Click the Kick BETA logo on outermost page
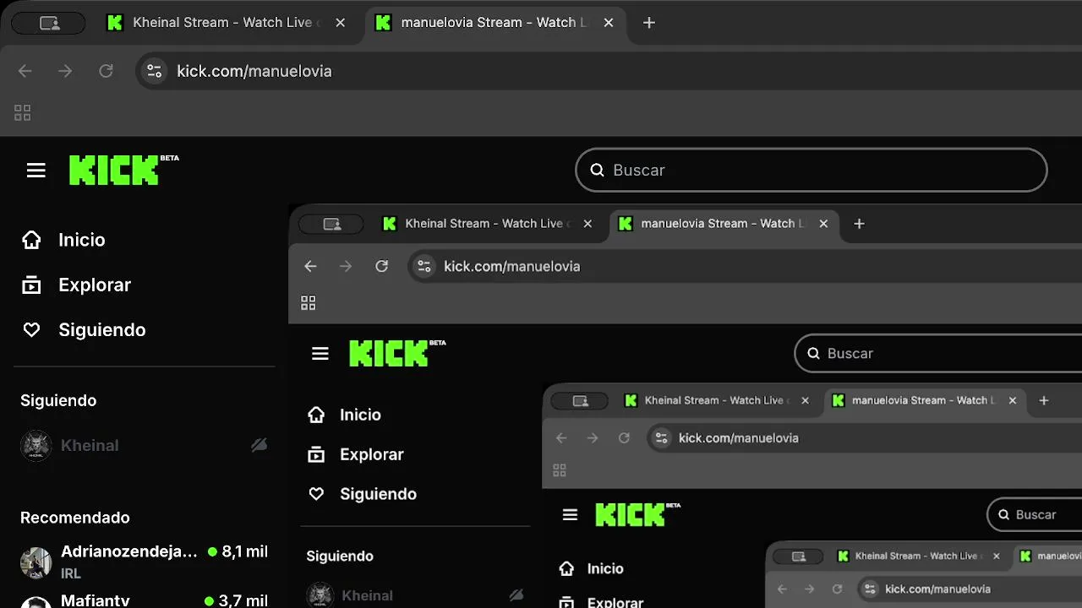The width and height of the screenshot is (1082, 608). [124, 170]
